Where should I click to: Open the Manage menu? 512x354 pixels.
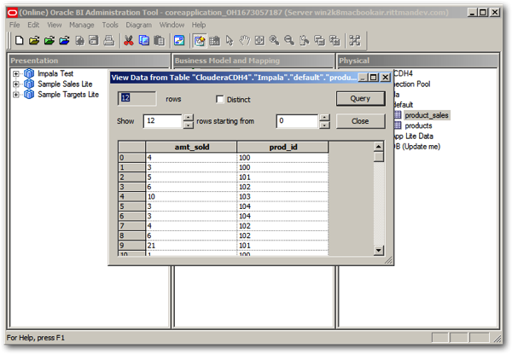(82, 25)
